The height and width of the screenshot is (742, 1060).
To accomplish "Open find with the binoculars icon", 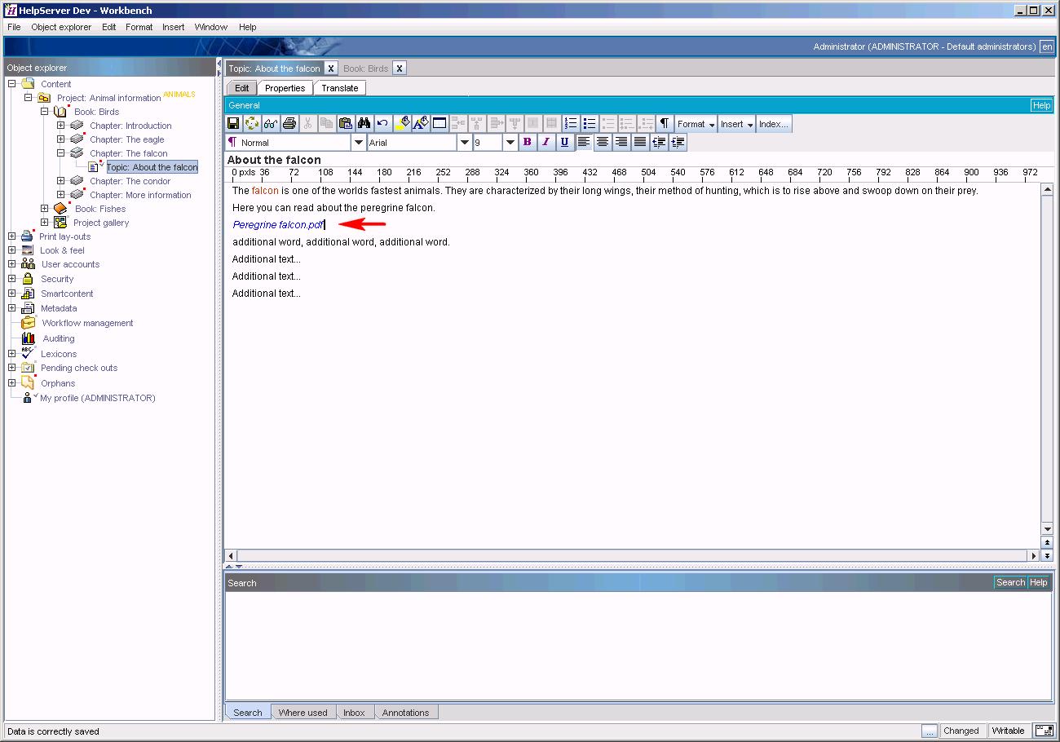I will coord(364,124).
